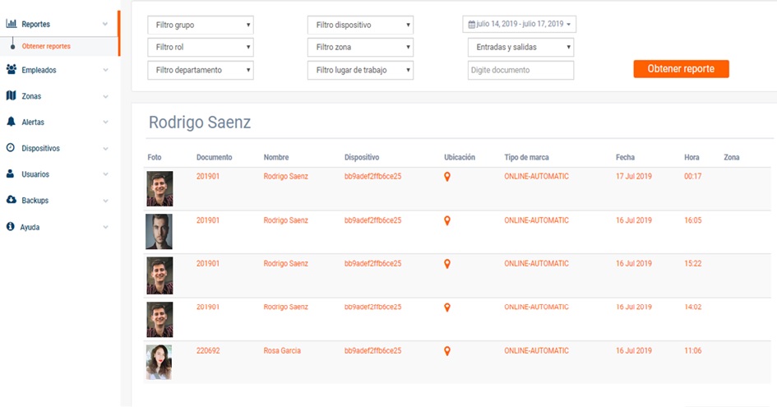This screenshot has height=407, width=777.
Task: Open the Filtro grupo dropdown
Action: click(x=201, y=25)
